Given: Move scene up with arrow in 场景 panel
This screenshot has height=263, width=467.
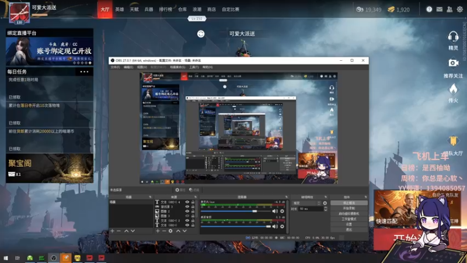Looking at the screenshot, I should tap(126, 231).
